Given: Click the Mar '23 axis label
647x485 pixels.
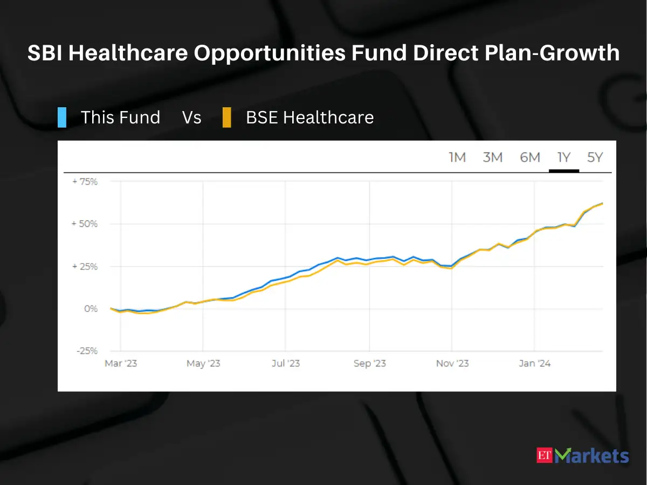Looking at the screenshot, I should coord(121,363).
